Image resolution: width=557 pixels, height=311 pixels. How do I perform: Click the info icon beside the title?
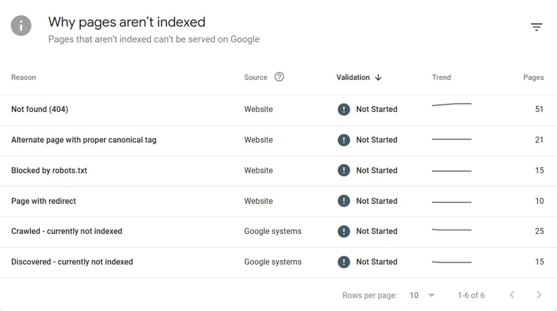[21, 26]
